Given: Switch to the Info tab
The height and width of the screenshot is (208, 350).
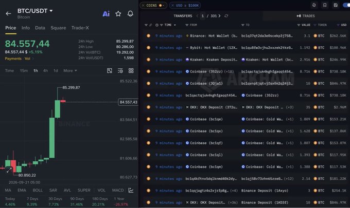Looking at the screenshot, I should coord(25,28).
